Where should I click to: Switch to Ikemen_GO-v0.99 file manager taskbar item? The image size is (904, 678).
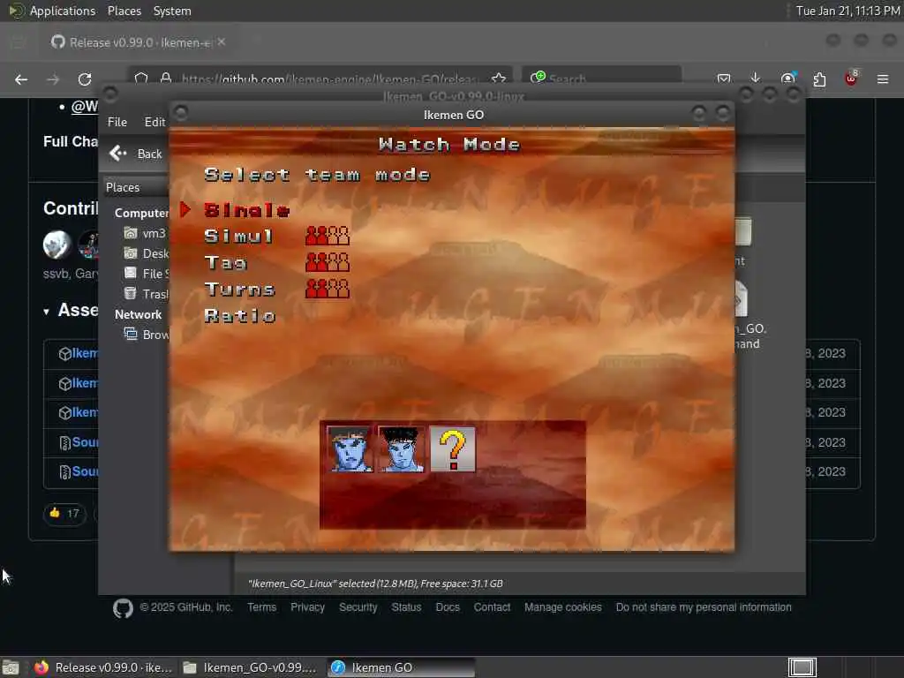point(250,667)
